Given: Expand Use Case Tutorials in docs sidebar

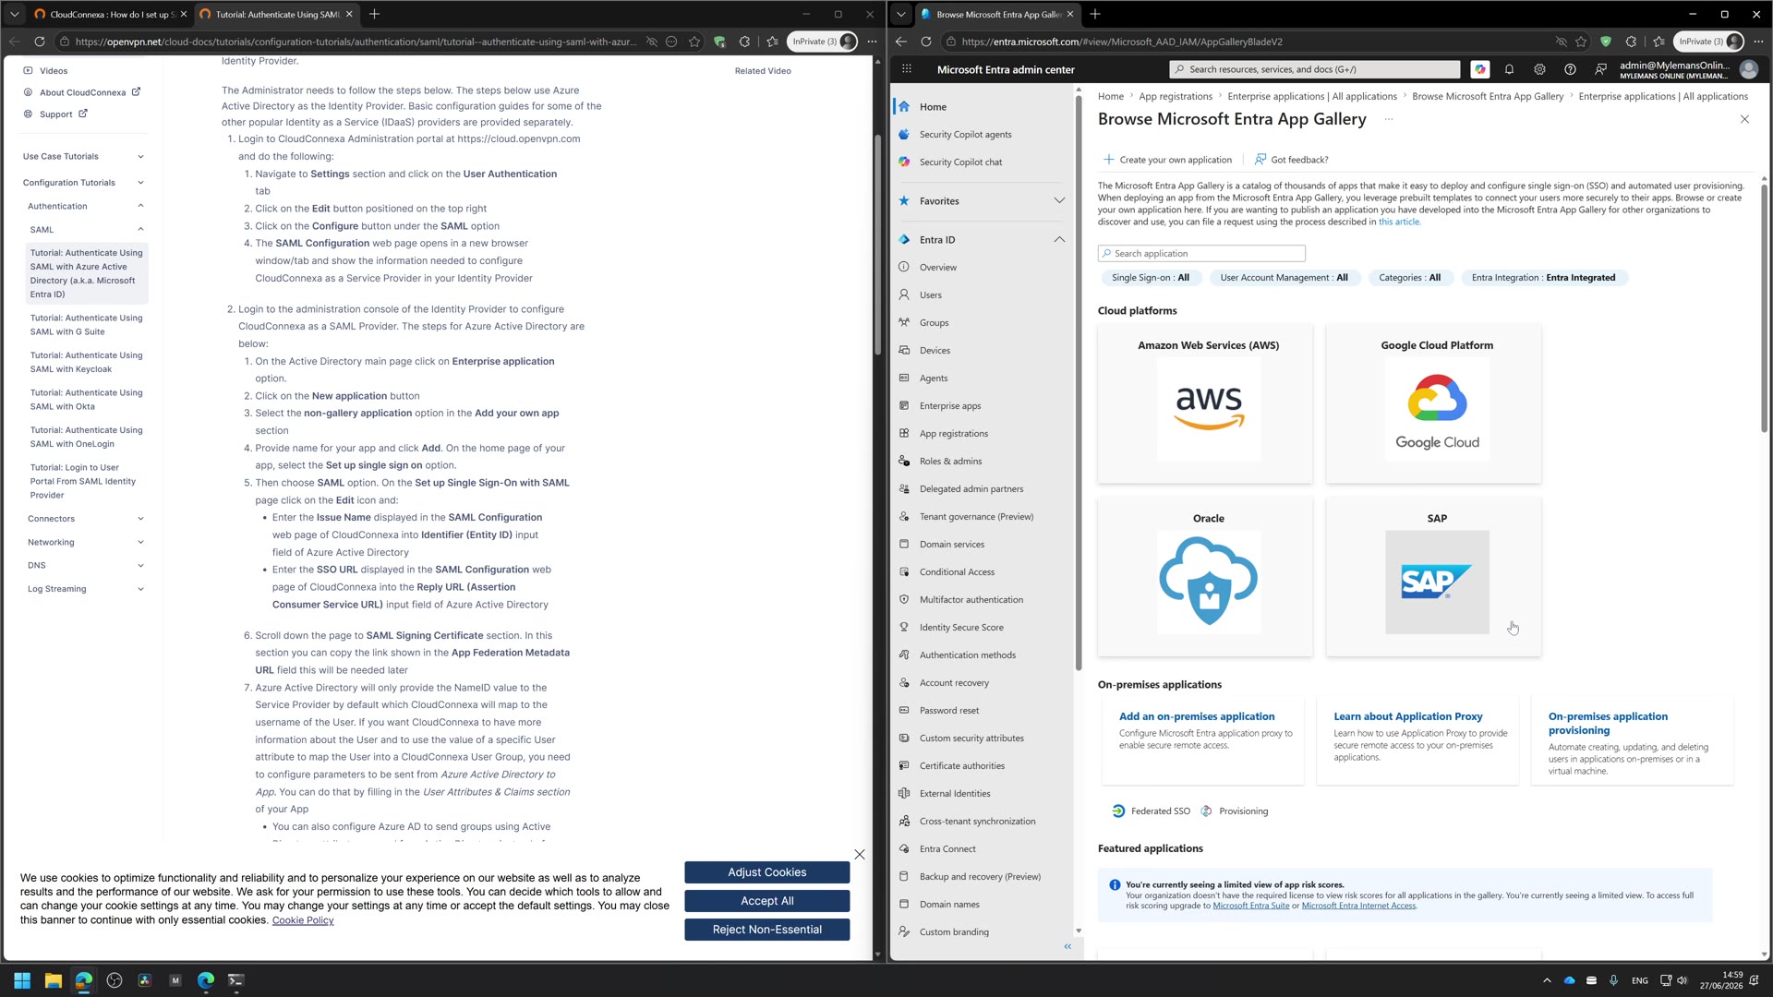Looking at the screenshot, I should coord(140,157).
